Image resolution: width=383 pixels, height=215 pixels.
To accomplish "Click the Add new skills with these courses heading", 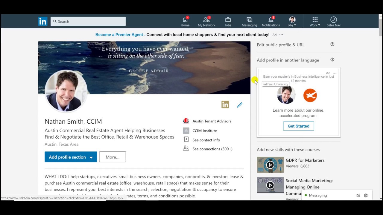I will pyautogui.click(x=288, y=150).
